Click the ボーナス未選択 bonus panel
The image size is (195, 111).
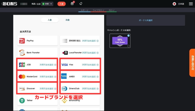pos(146,20)
